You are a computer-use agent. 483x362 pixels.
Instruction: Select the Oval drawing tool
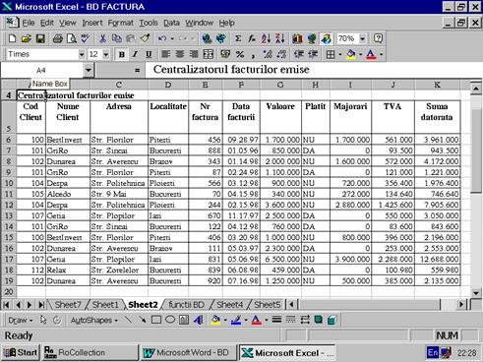point(170,320)
